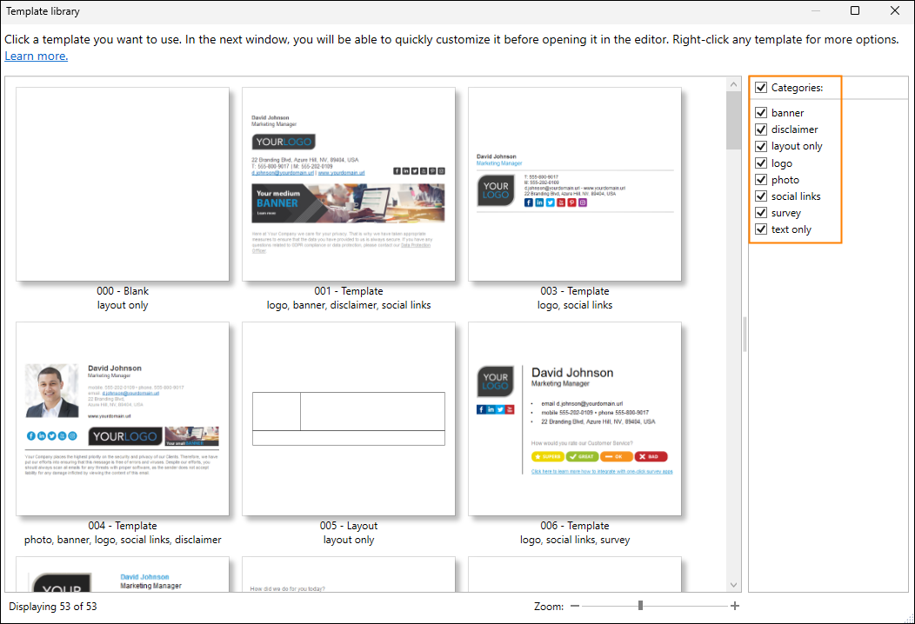The height and width of the screenshot is (624, 915).
Task: Toggle the photo category checkbox
Action: coord(761,180)
